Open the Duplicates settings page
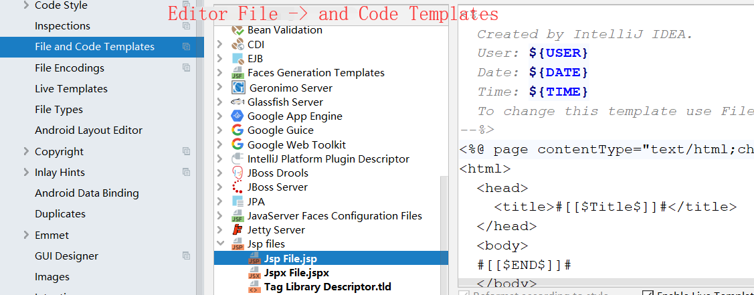 click(x=60, y=214)
